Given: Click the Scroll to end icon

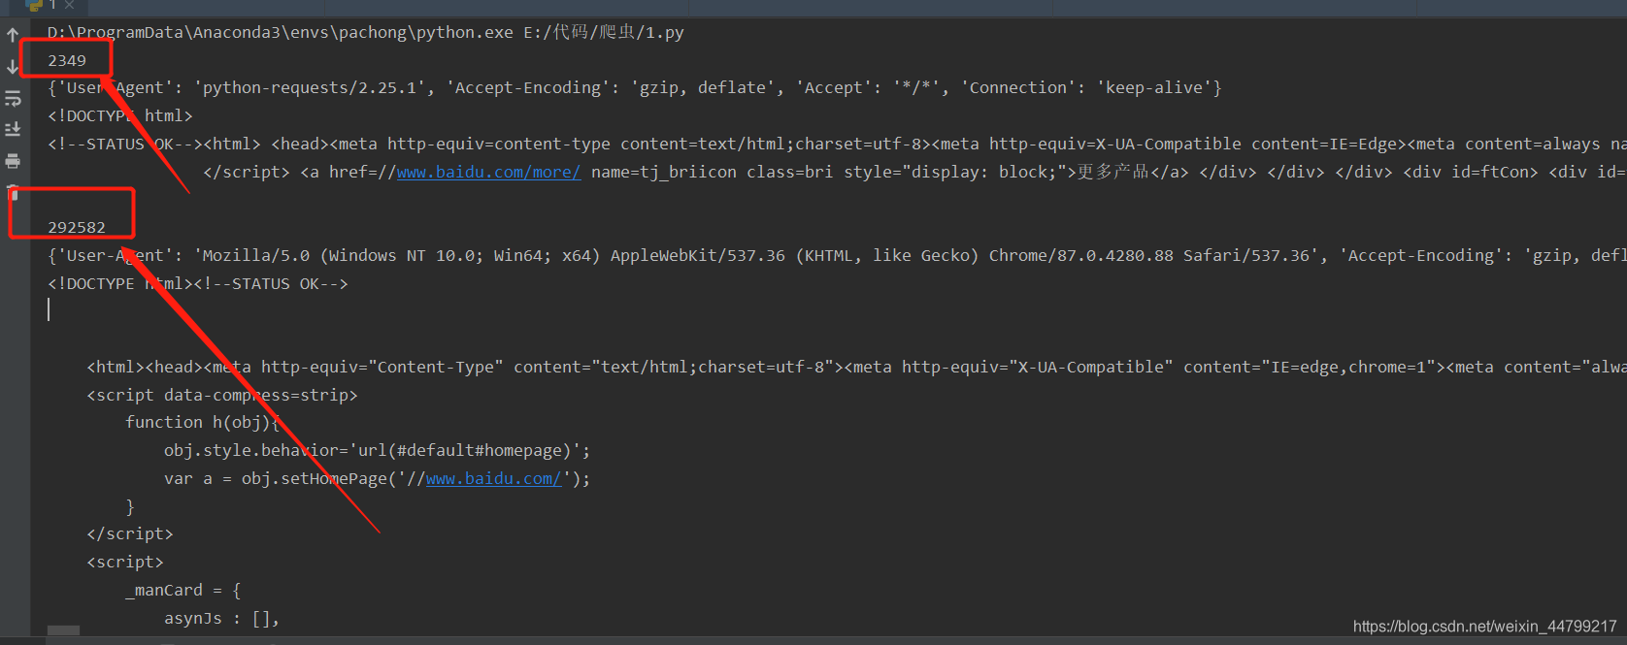Looking at the screenshot, I should pyautogui.click(x=13, y=129).
